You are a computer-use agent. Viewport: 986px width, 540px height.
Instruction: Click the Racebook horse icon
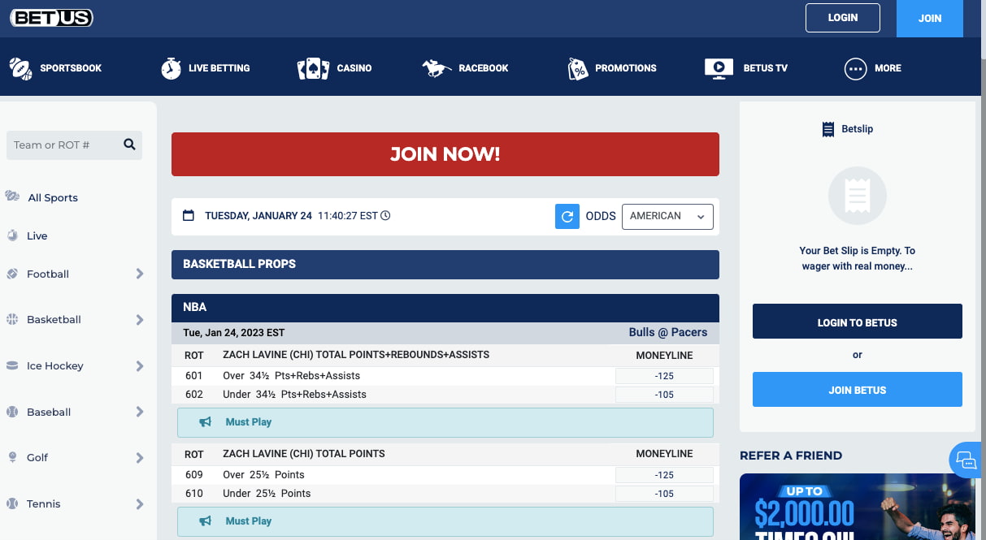pyautogui.click(x=437, y=68)
